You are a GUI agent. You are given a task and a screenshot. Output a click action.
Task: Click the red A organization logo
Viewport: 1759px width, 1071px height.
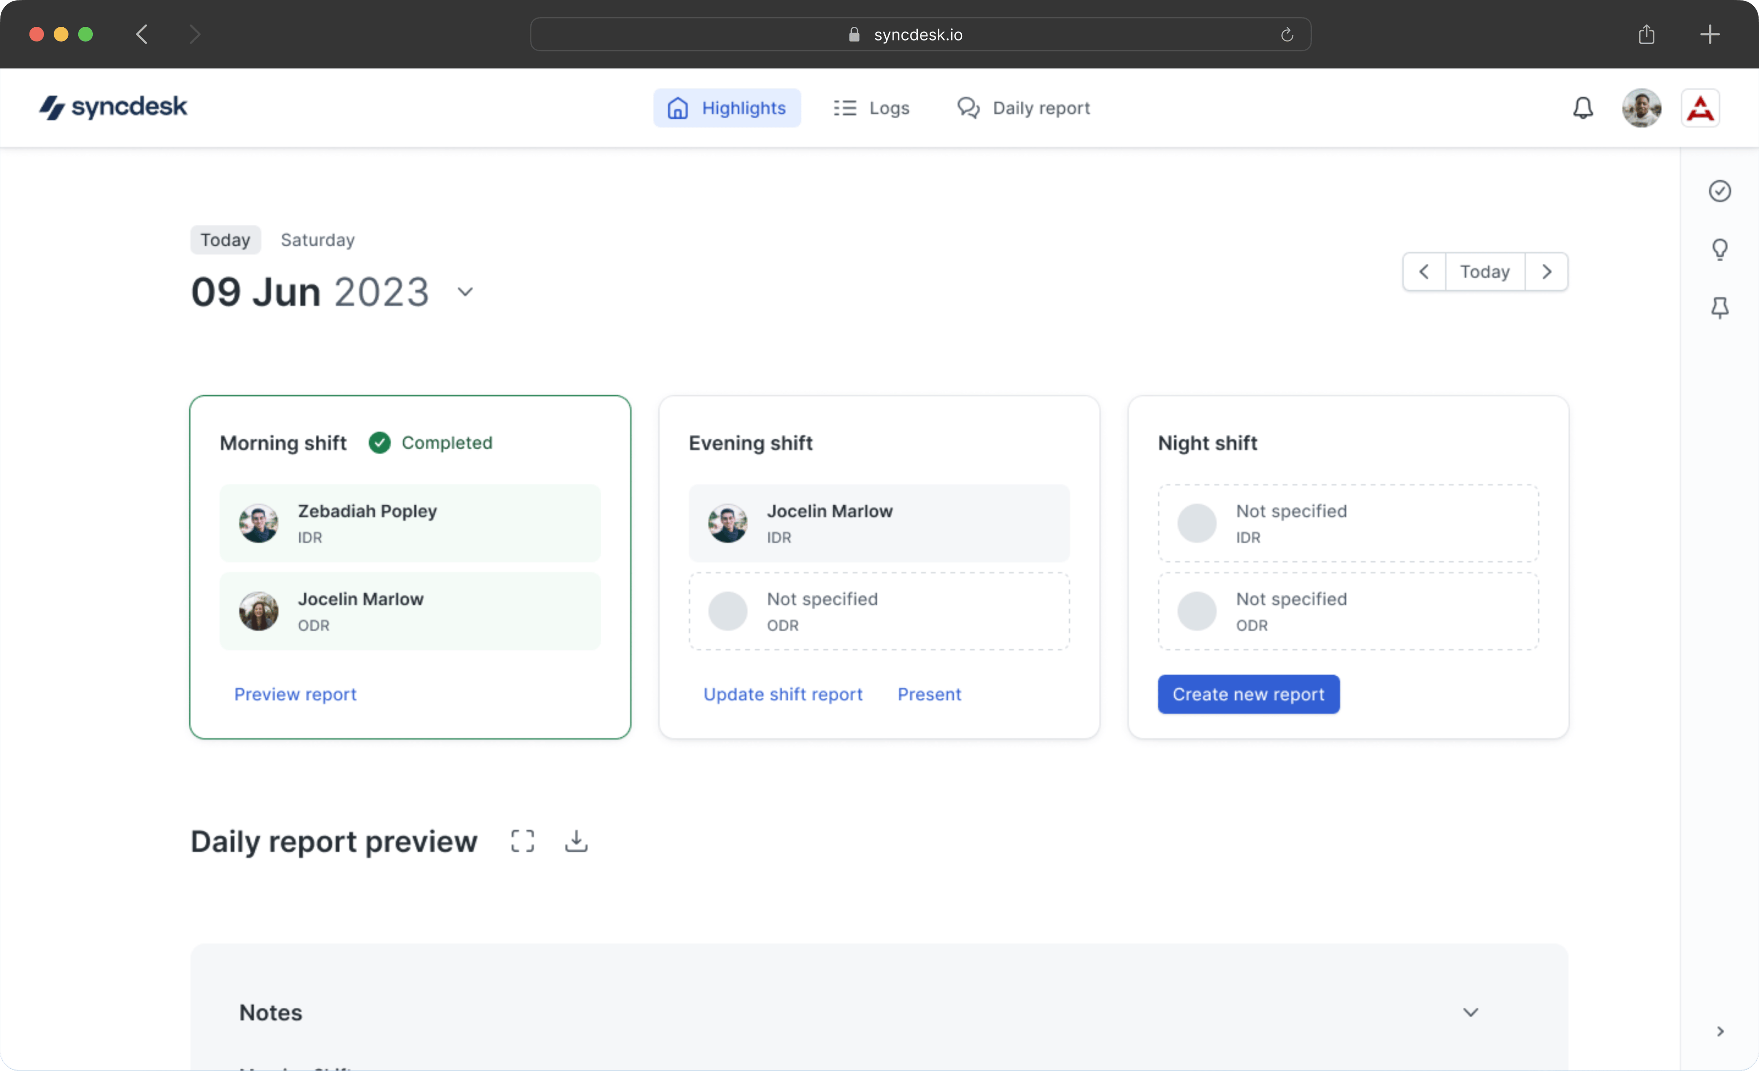(1700, 108)
